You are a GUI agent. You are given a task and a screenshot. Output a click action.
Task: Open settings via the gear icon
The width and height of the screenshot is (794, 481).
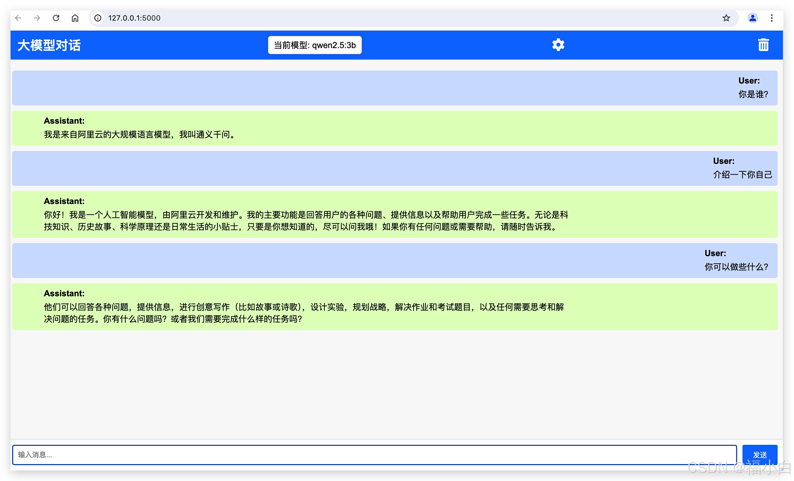558,45
